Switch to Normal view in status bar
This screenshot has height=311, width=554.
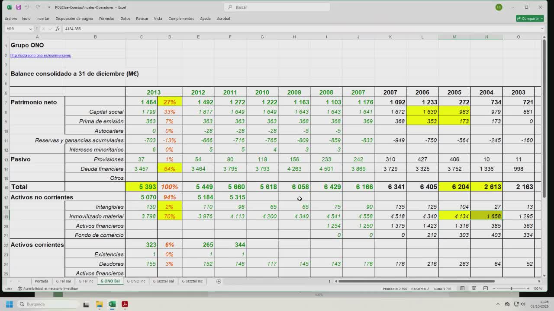[462, 289]
